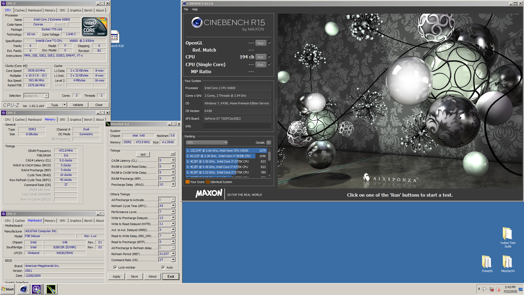
Task: Click the network status tray icon
Action: (491, 289)
